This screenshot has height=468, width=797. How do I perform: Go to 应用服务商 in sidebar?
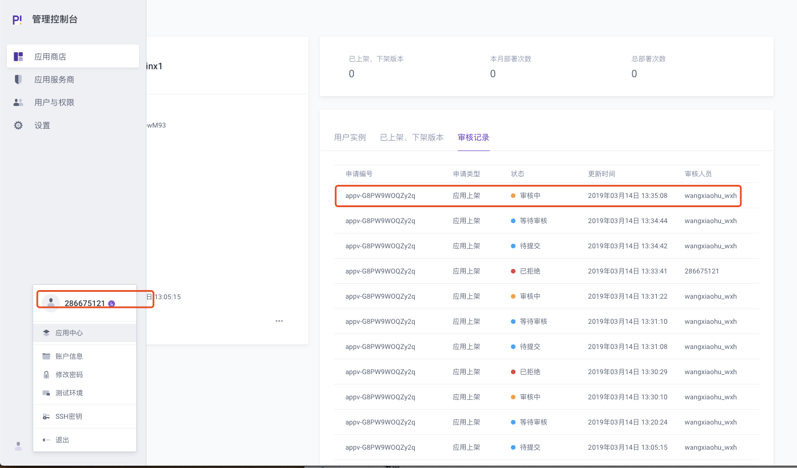click(x=73, y=80)
